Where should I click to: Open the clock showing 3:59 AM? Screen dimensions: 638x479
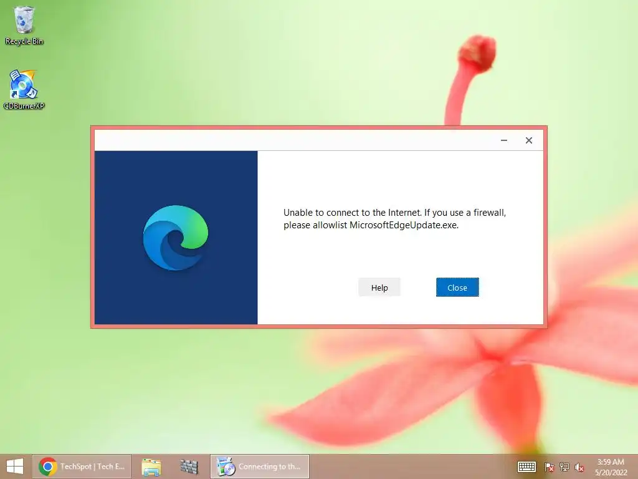click(611, 467)
